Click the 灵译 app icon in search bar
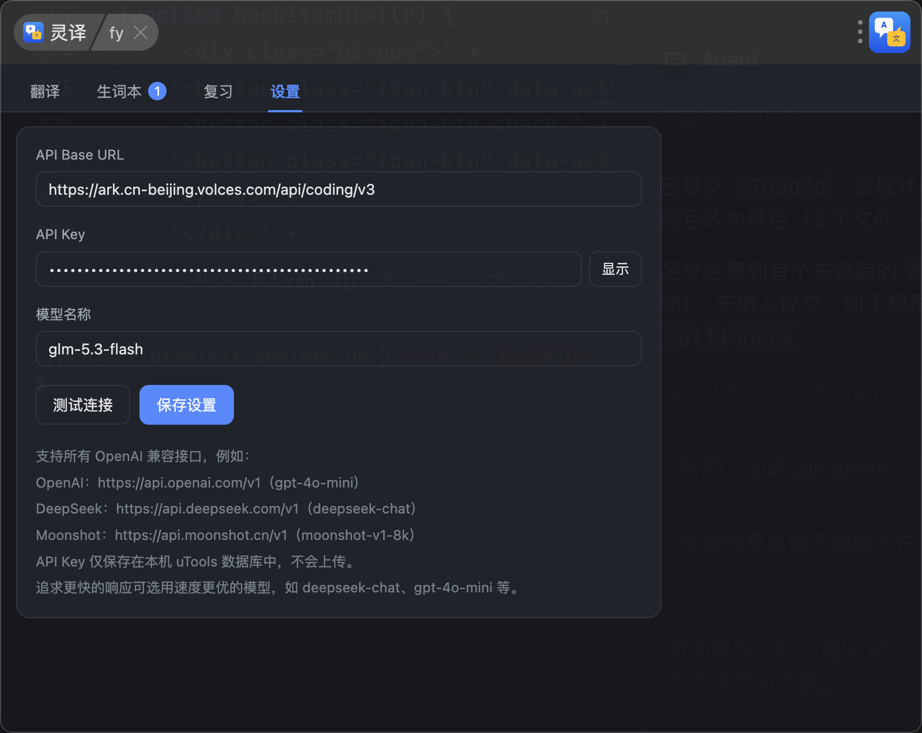 33,32
